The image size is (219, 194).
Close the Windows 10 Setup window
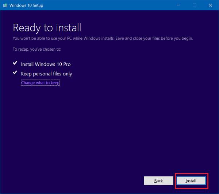click(x=210, y=5)
